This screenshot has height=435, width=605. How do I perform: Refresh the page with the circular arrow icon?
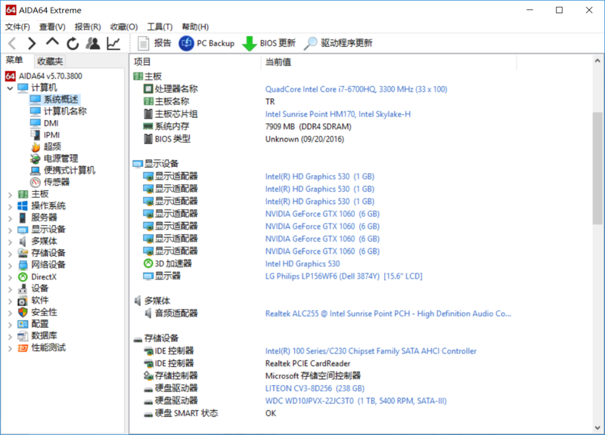(x=73, y=44)
